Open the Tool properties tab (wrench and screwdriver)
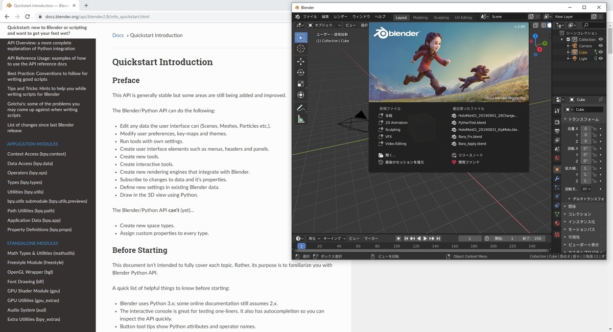 click(x=557, y=111)
